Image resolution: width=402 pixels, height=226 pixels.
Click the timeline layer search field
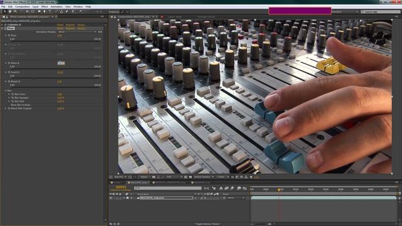pyautogui.click(x=168, y=188)
